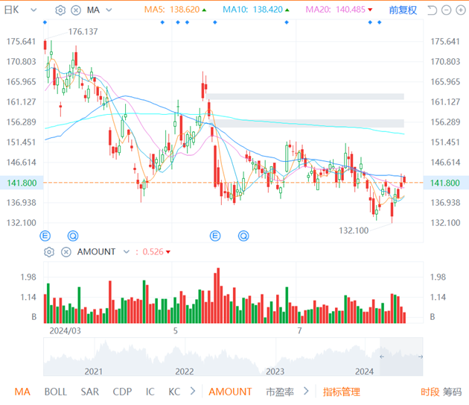Click the rightmost blue diamond marker above the chart
The image size is (469, 405).
pyautogui.click(x=379, y=22)
